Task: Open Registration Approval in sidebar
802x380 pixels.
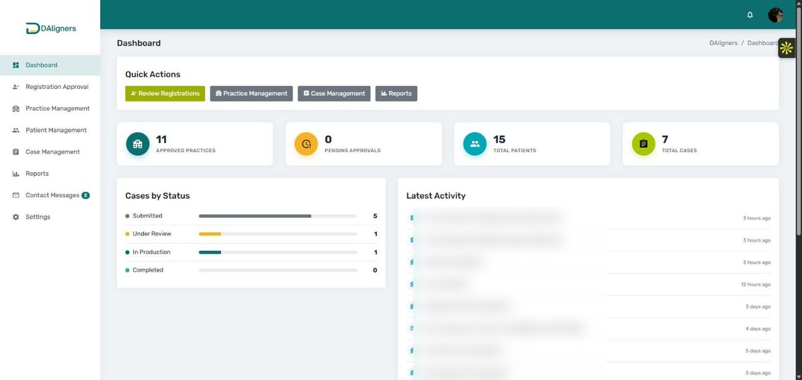Action: [x=50, y=87]
